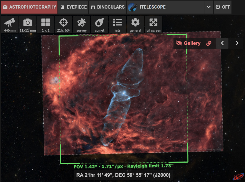The width and height of the screenshot is (245, 182).
Task: Click the Gallery label
Action: pos(192,43)
